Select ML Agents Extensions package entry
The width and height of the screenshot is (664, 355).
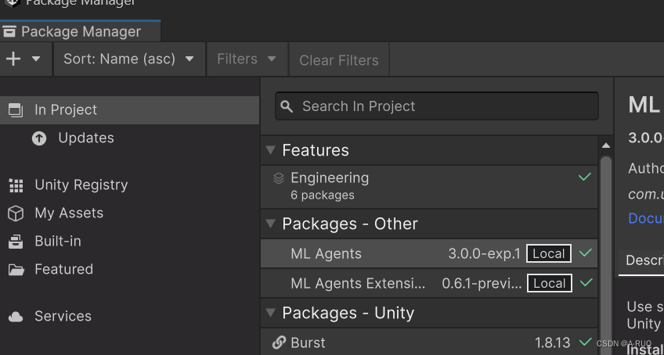(429, 283)
